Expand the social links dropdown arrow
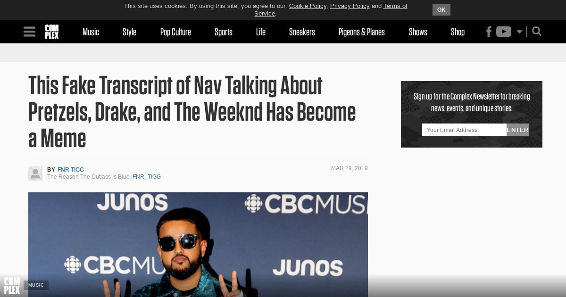The height and width of the screenshot is (297, 566). coord(519,32)
